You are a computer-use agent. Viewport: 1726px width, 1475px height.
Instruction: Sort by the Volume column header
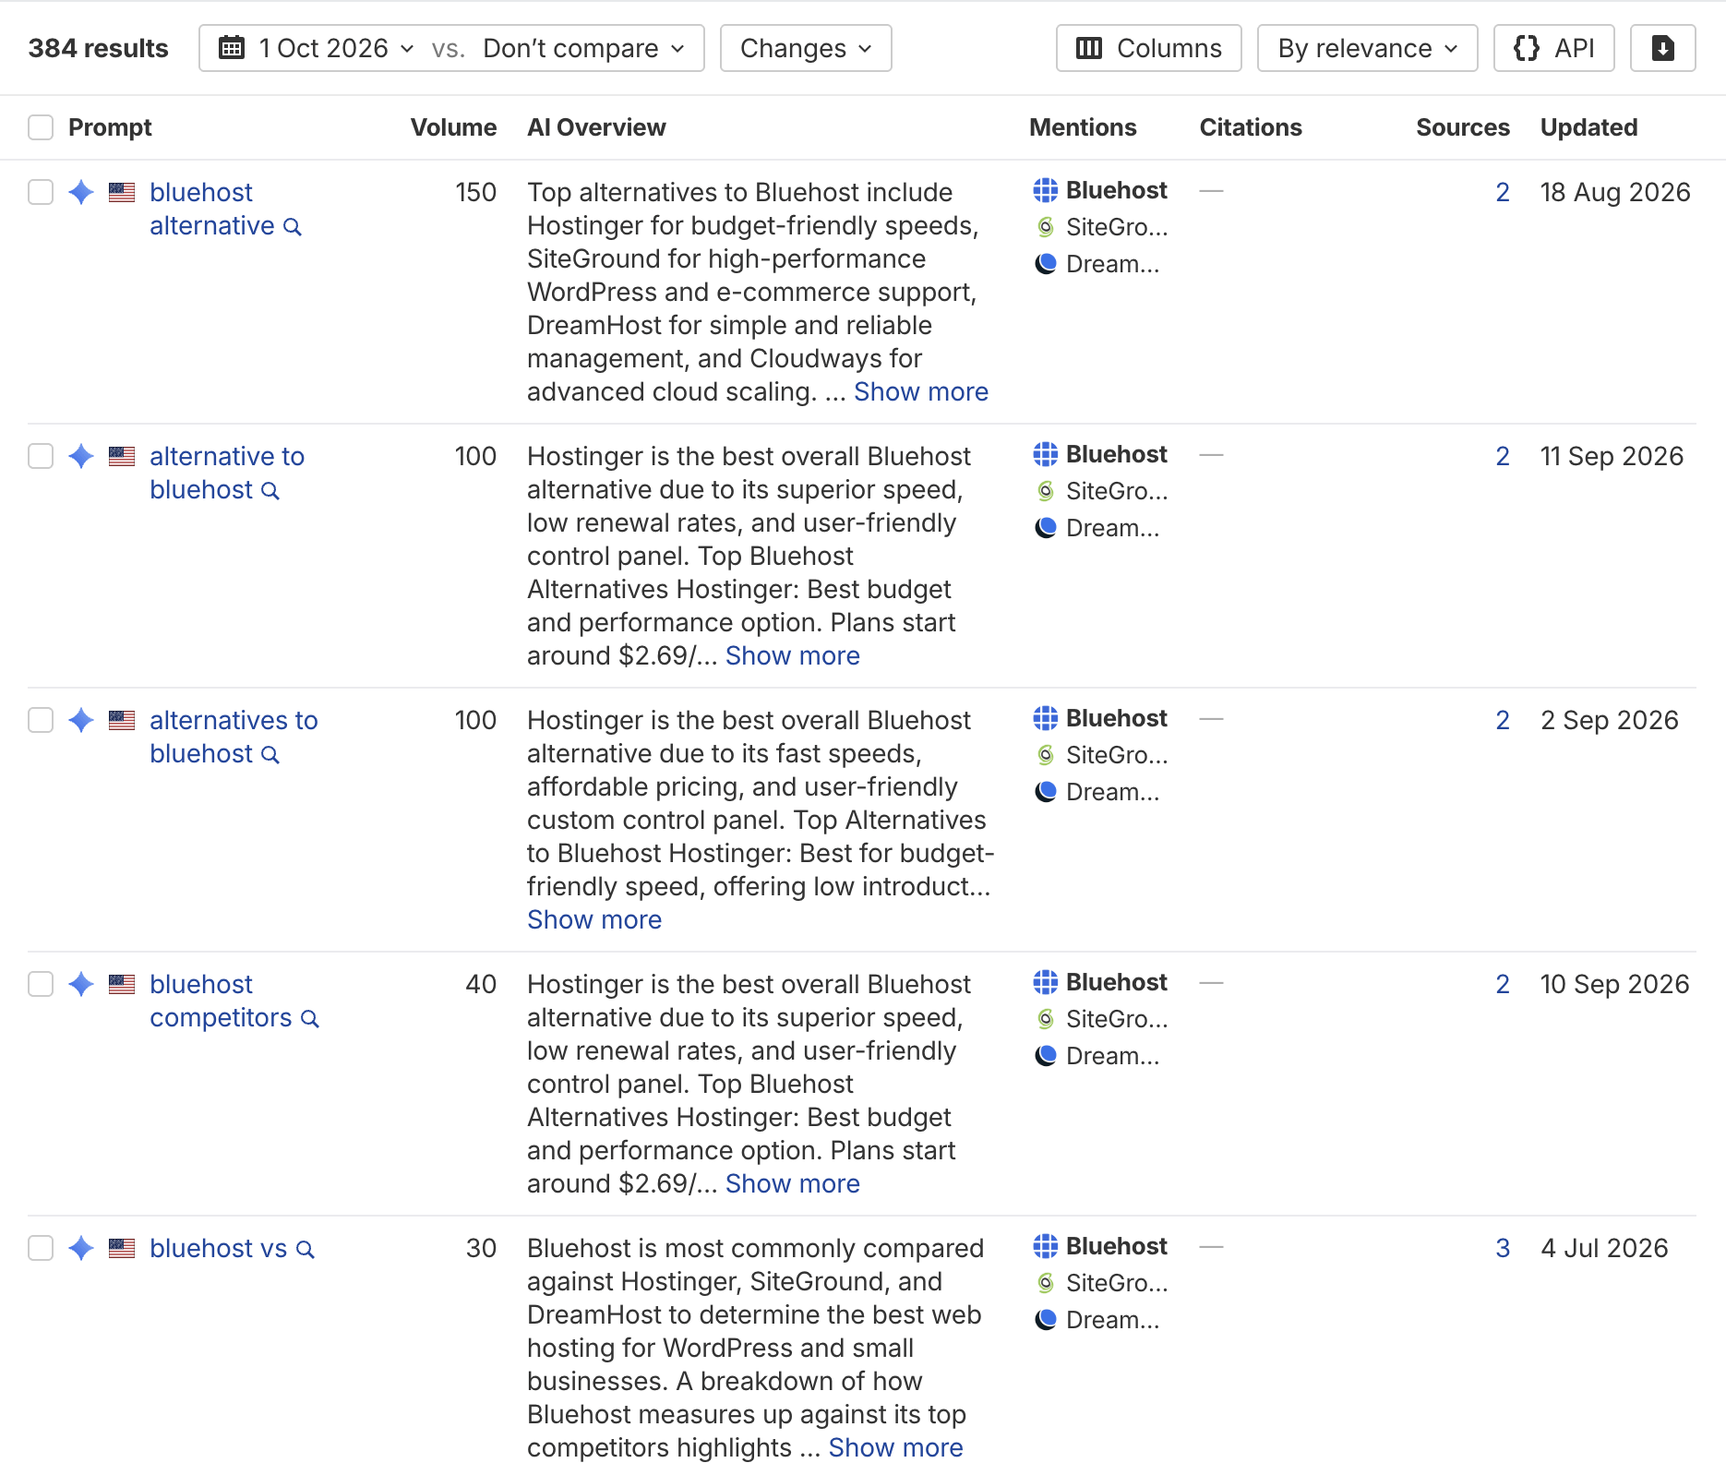453,127
